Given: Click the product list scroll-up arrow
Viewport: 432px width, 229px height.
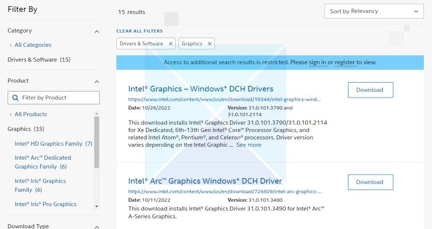Looking at the screenshot, I should coord(96,114).
